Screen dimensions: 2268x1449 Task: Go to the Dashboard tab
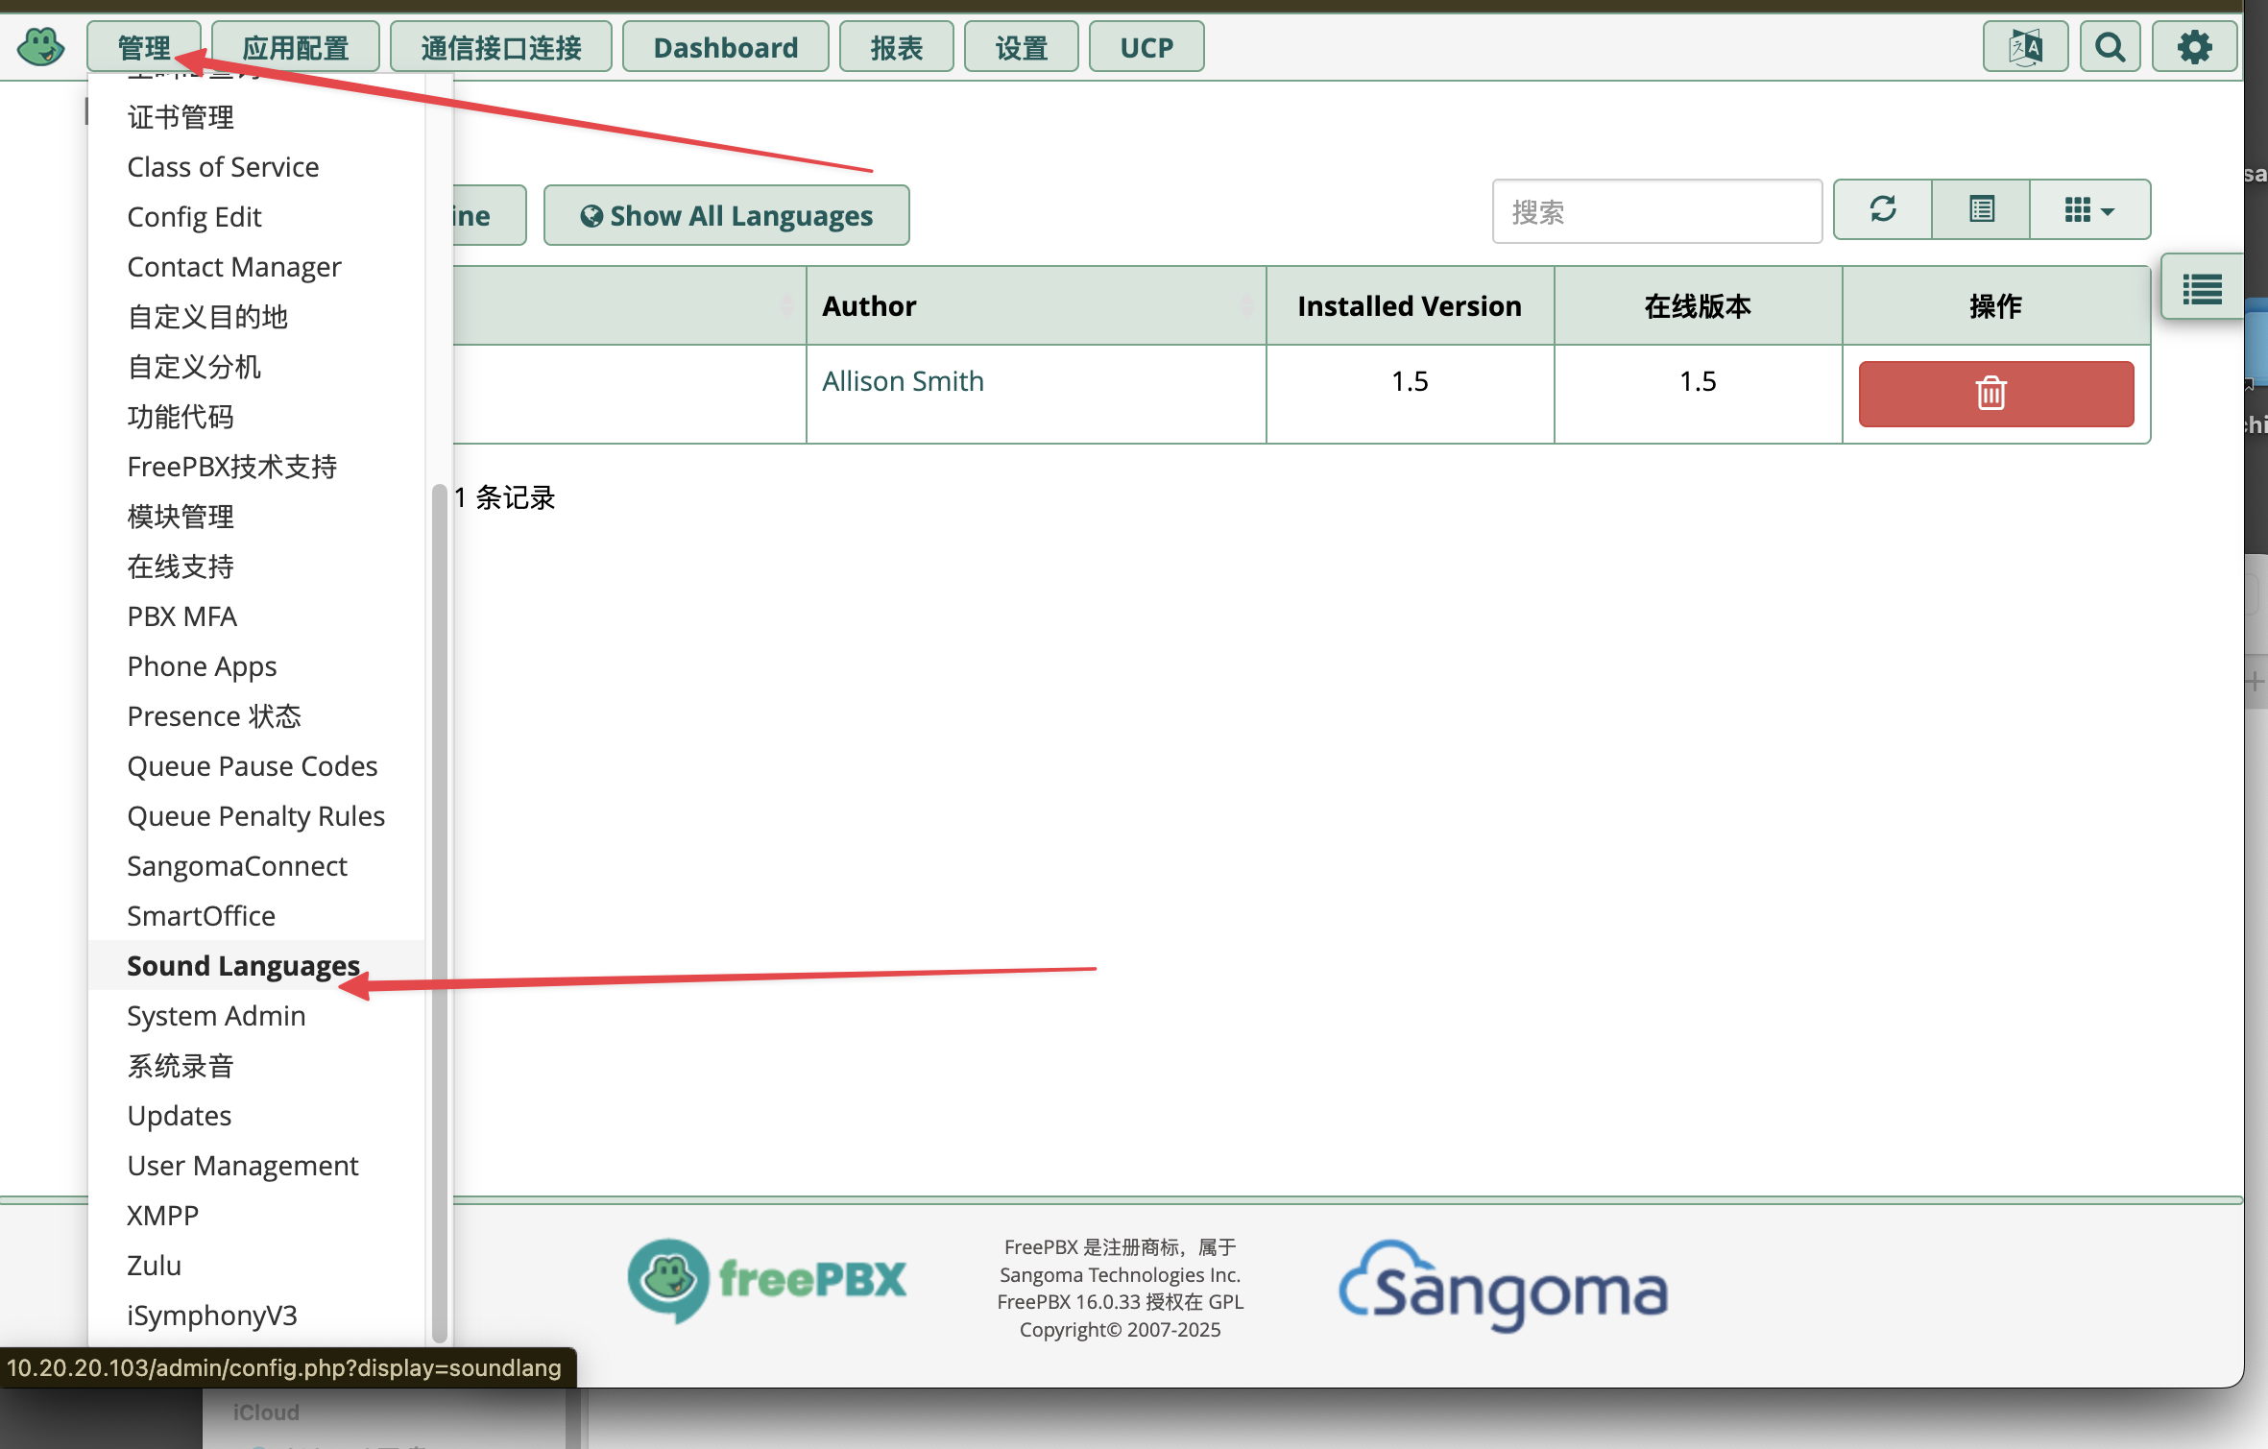tap(725, 47)
